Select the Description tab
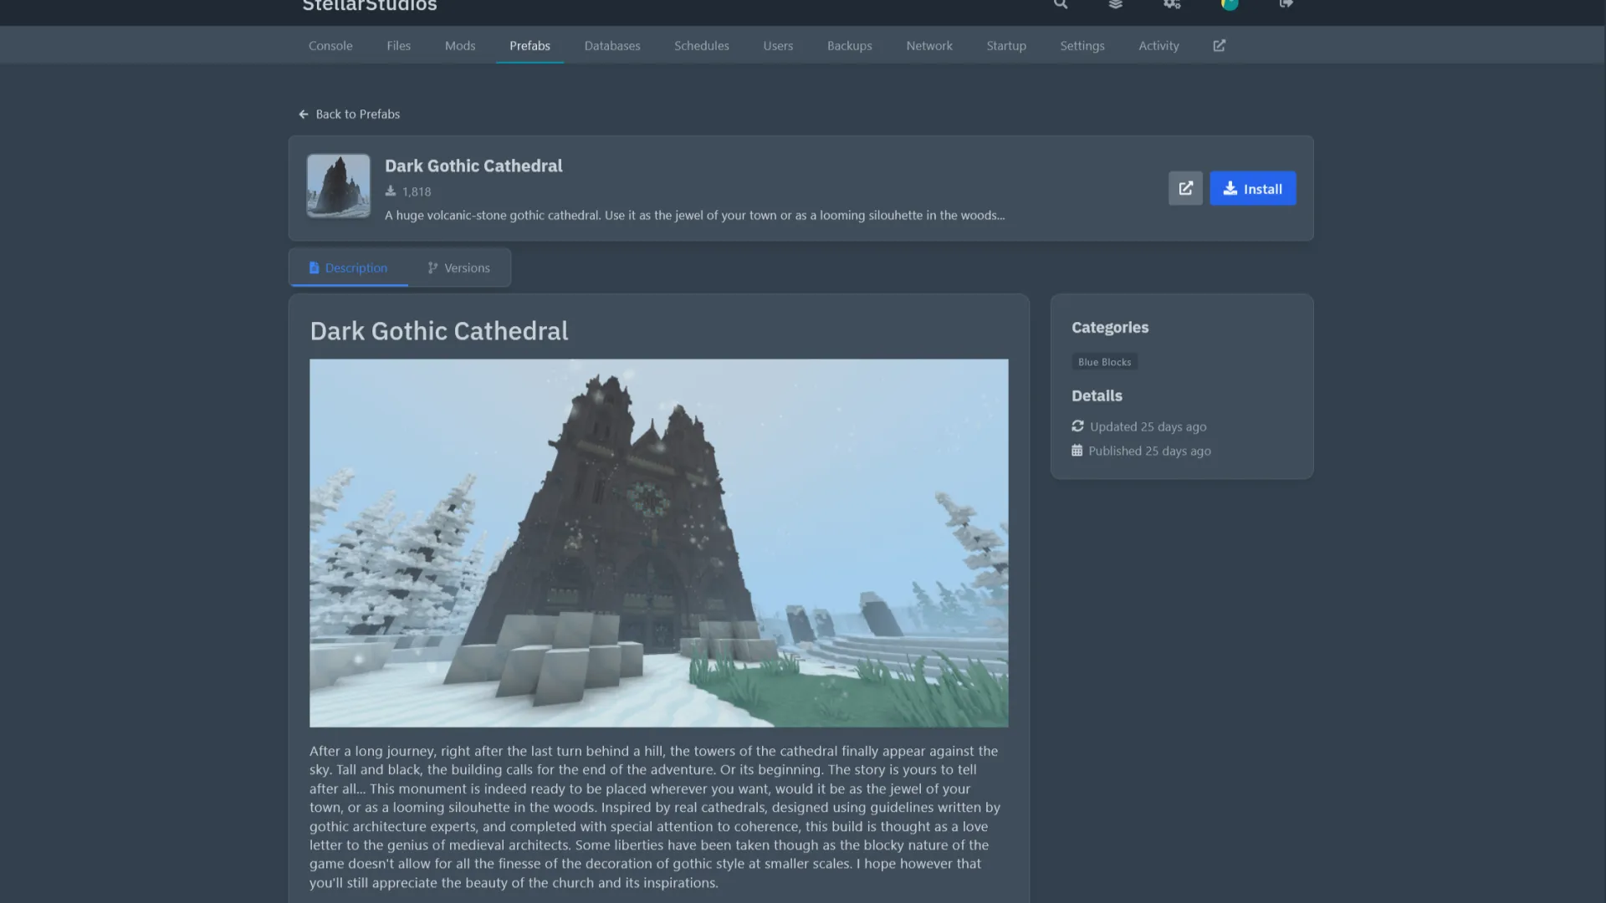The image size is (1606, 903). click(348, 268)
